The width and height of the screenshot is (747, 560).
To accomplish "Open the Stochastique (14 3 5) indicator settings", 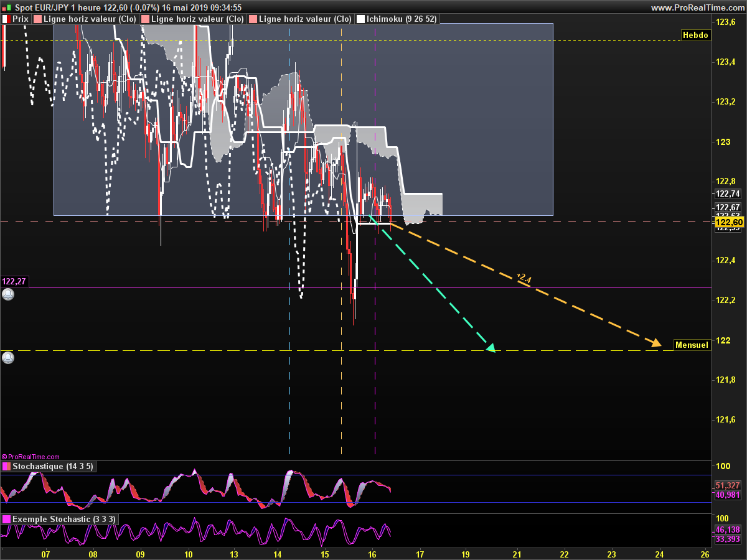I will click(53, 467).
